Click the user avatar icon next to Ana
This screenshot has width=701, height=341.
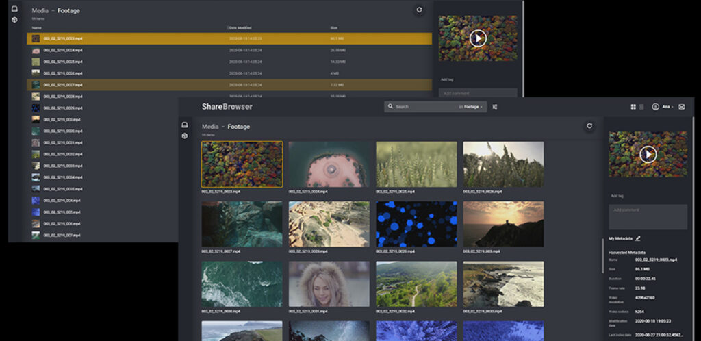655,107
